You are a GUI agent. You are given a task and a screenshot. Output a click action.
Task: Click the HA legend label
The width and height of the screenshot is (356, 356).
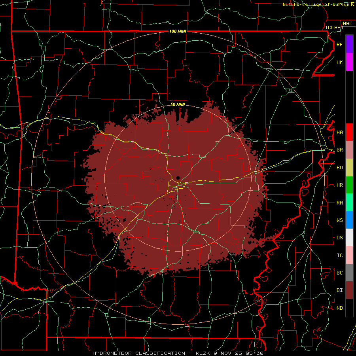[339, 133]
